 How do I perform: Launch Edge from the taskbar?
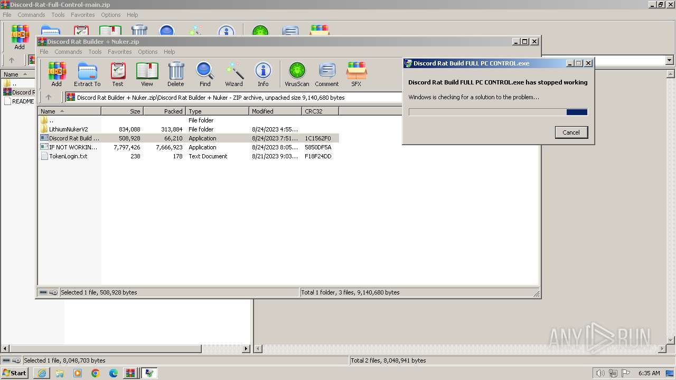(x=114, y=373)
